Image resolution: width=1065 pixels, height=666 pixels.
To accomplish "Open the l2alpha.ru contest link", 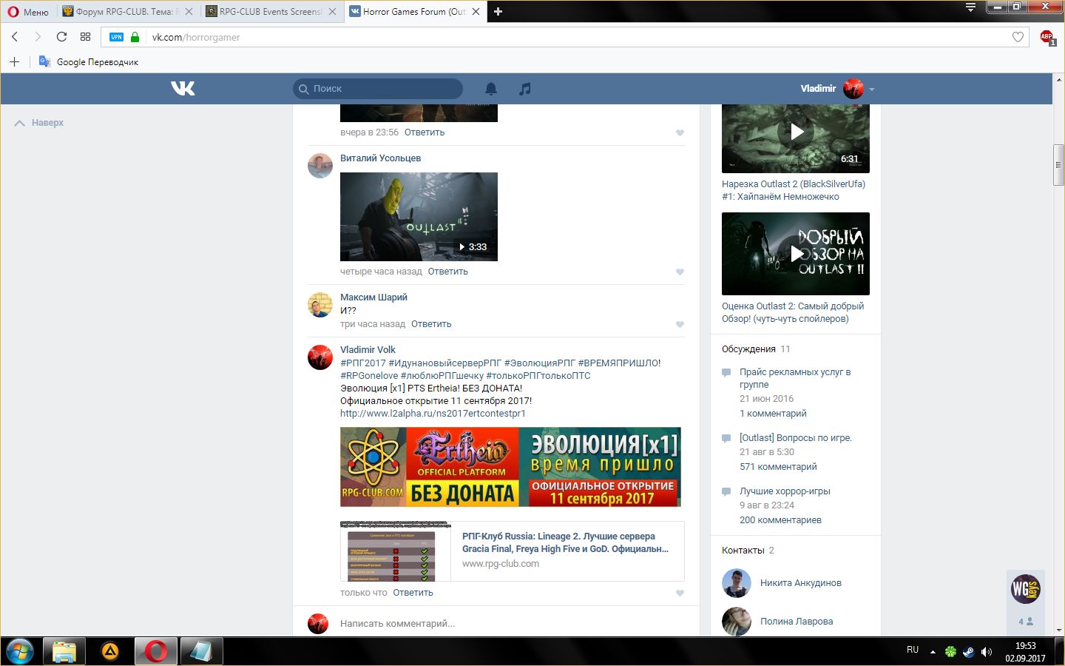I will [433, 414].
